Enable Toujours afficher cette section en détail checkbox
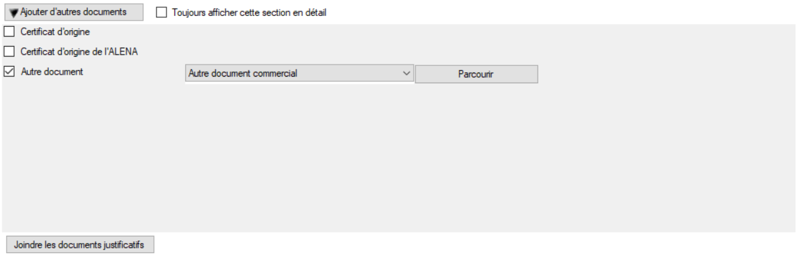Viewport: 804px width, 257px height. pyautogui.click(x=162, y=13)
